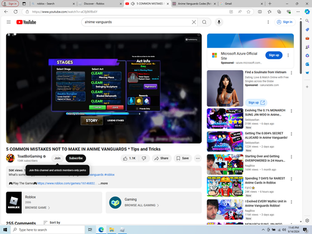Open the YouTube guide hamburger menu
312x234 pixels.
click(9, 22)
